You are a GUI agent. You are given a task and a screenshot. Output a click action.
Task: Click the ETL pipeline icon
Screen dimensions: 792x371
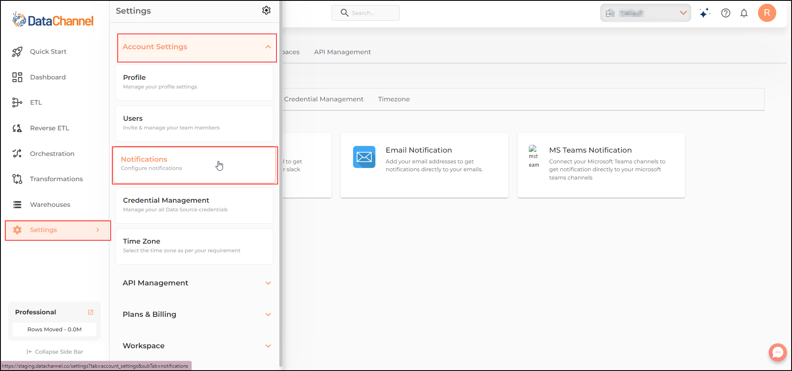[17, 103]
